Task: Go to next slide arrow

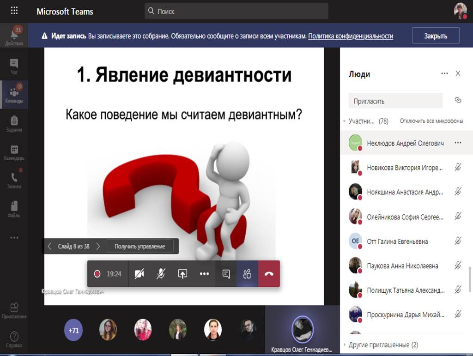Action: click(x=98, y=247)
